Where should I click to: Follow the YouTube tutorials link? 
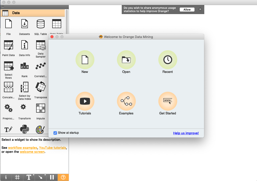click(x=52, y=148)
